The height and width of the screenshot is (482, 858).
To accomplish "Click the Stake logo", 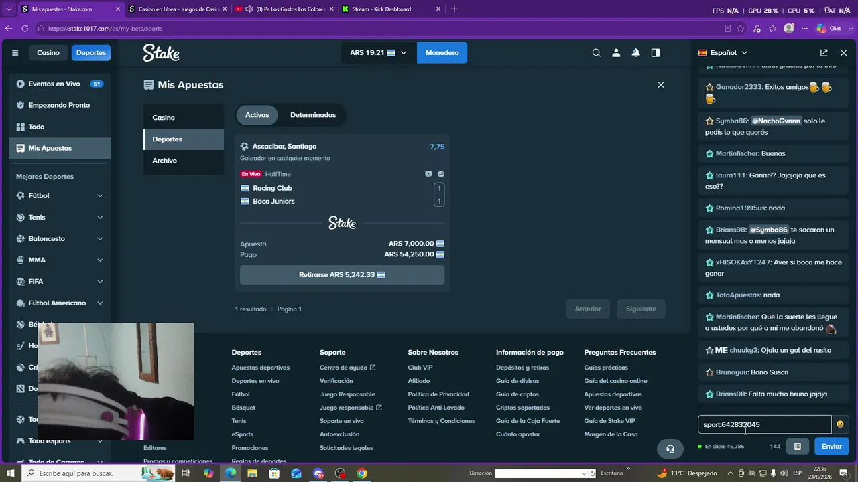I will pyautogui.click(x=161, y=53).
